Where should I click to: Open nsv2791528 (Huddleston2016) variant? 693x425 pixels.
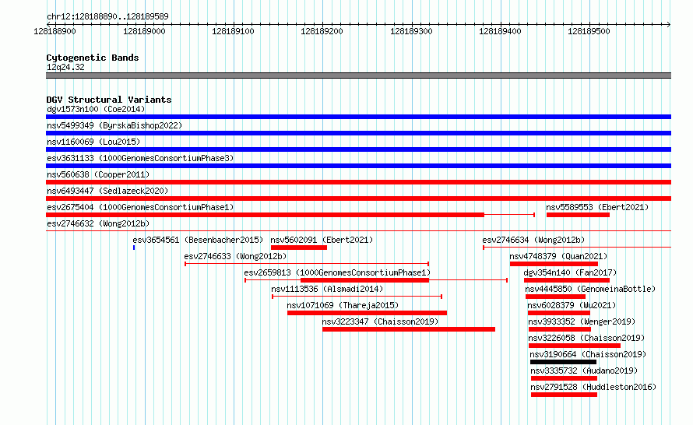point(593,387)
